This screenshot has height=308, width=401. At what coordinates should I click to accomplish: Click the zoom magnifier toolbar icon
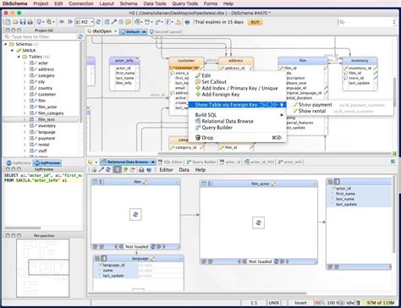click(x=49, y=22)
